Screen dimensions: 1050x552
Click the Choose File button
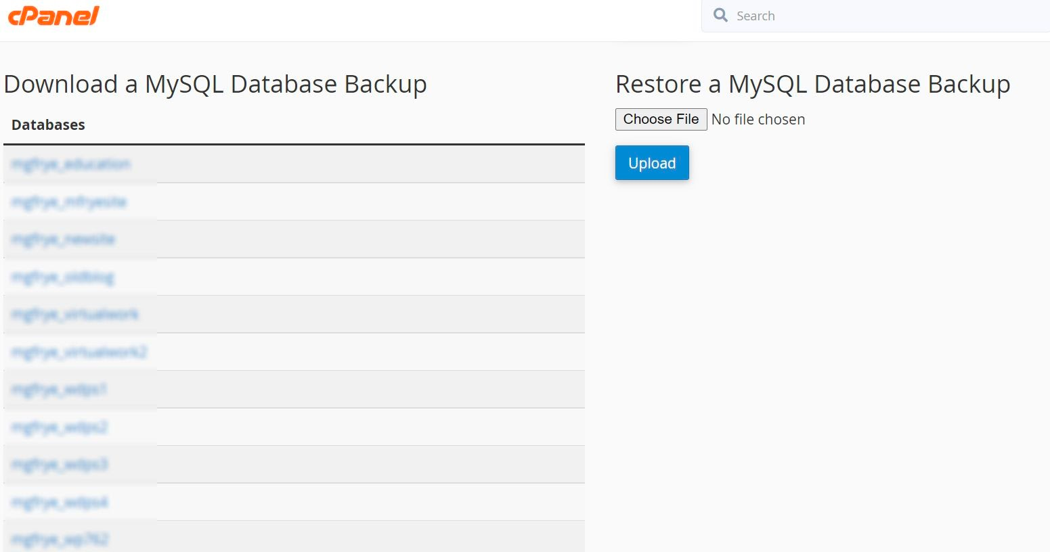coord(661,119)
